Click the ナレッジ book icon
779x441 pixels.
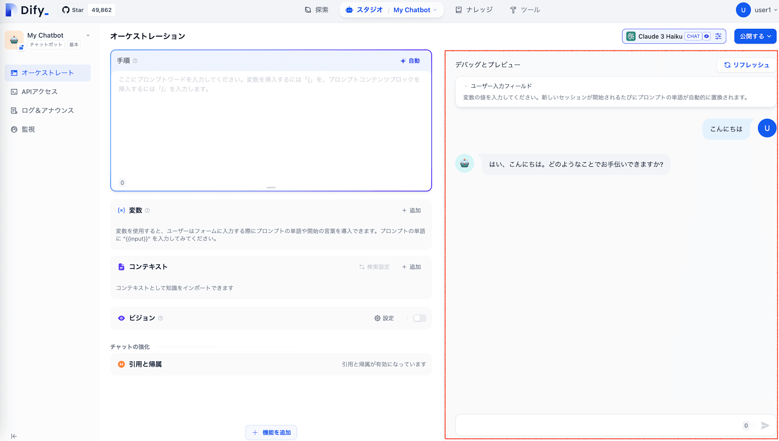coord(458,10)
